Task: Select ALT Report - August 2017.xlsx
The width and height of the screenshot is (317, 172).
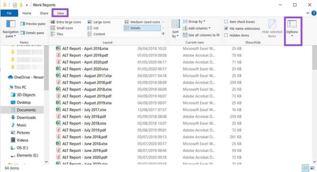Action: [x=87, y=76]
